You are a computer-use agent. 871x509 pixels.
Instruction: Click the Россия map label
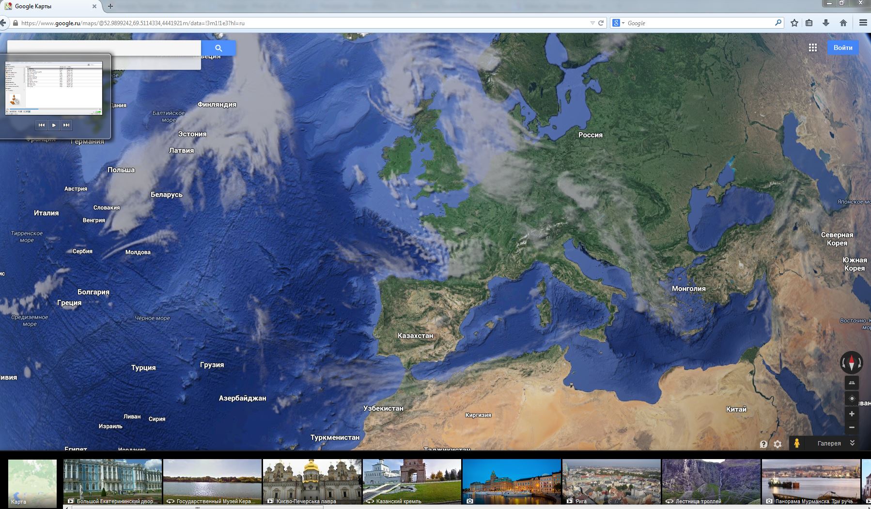(x=591, y=135)
